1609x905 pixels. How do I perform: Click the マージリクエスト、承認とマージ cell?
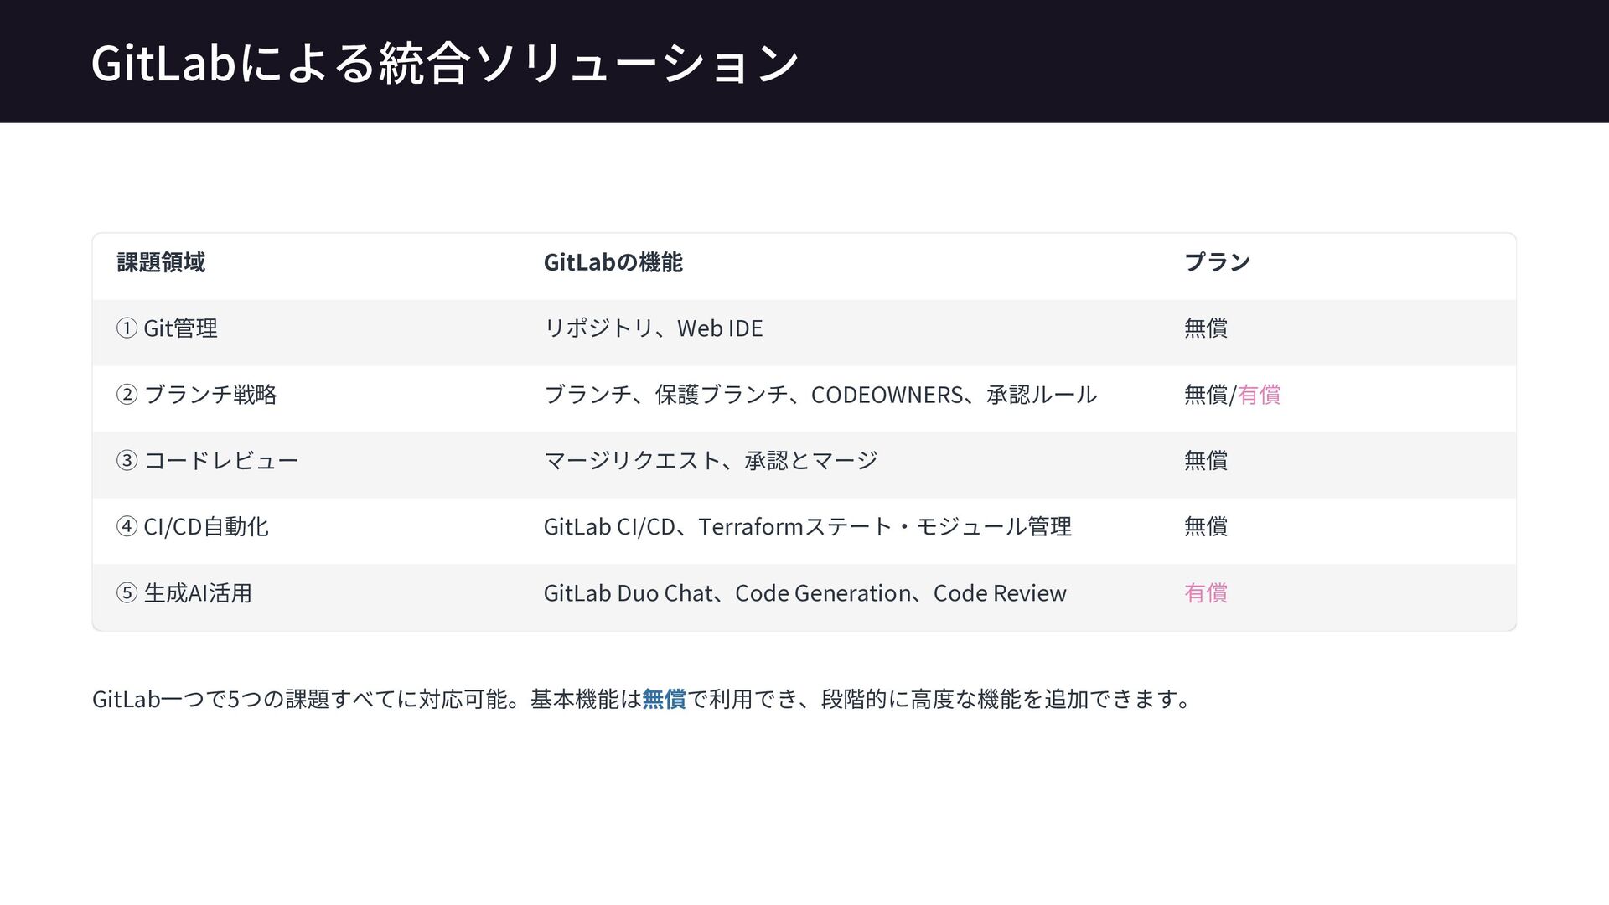point(710,461)
